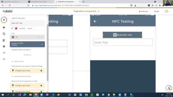This screenshot has width=173, height=97.
Task: Open Visual Studio from taskbar
Action: tap(19, 95)
